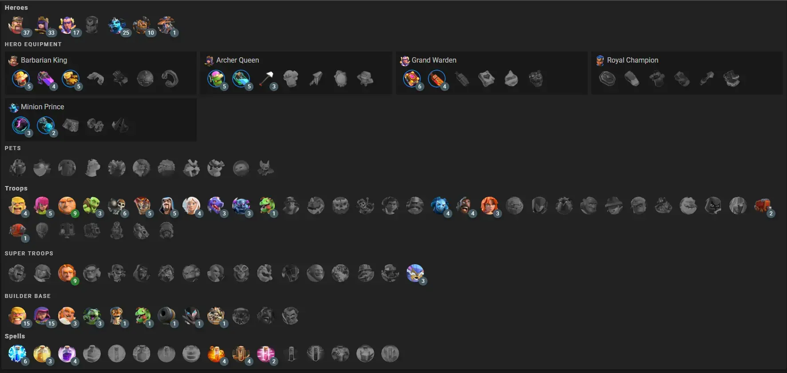Click the greyed-out Royal Champion hero icon
787x373 pixels.
click(x=91, y=25)
